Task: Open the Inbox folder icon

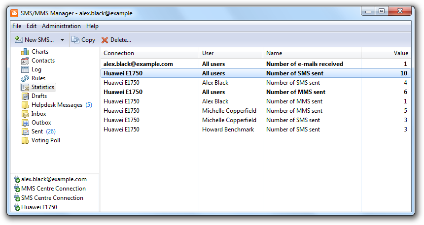Action: coord(25,114)
